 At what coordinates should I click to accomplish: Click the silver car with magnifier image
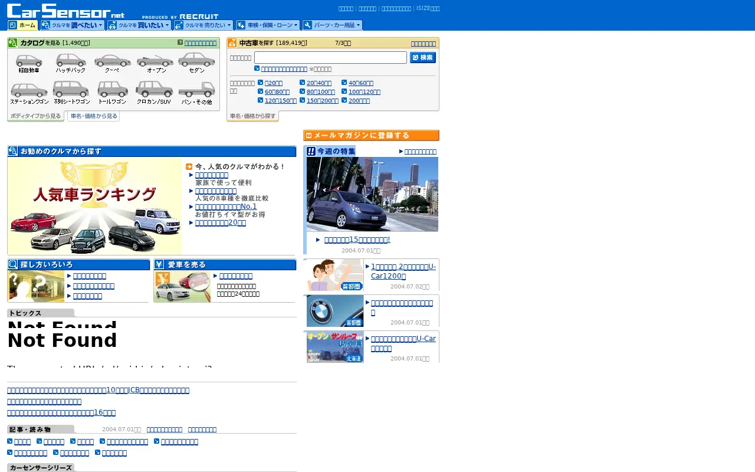tap(183, 286)
